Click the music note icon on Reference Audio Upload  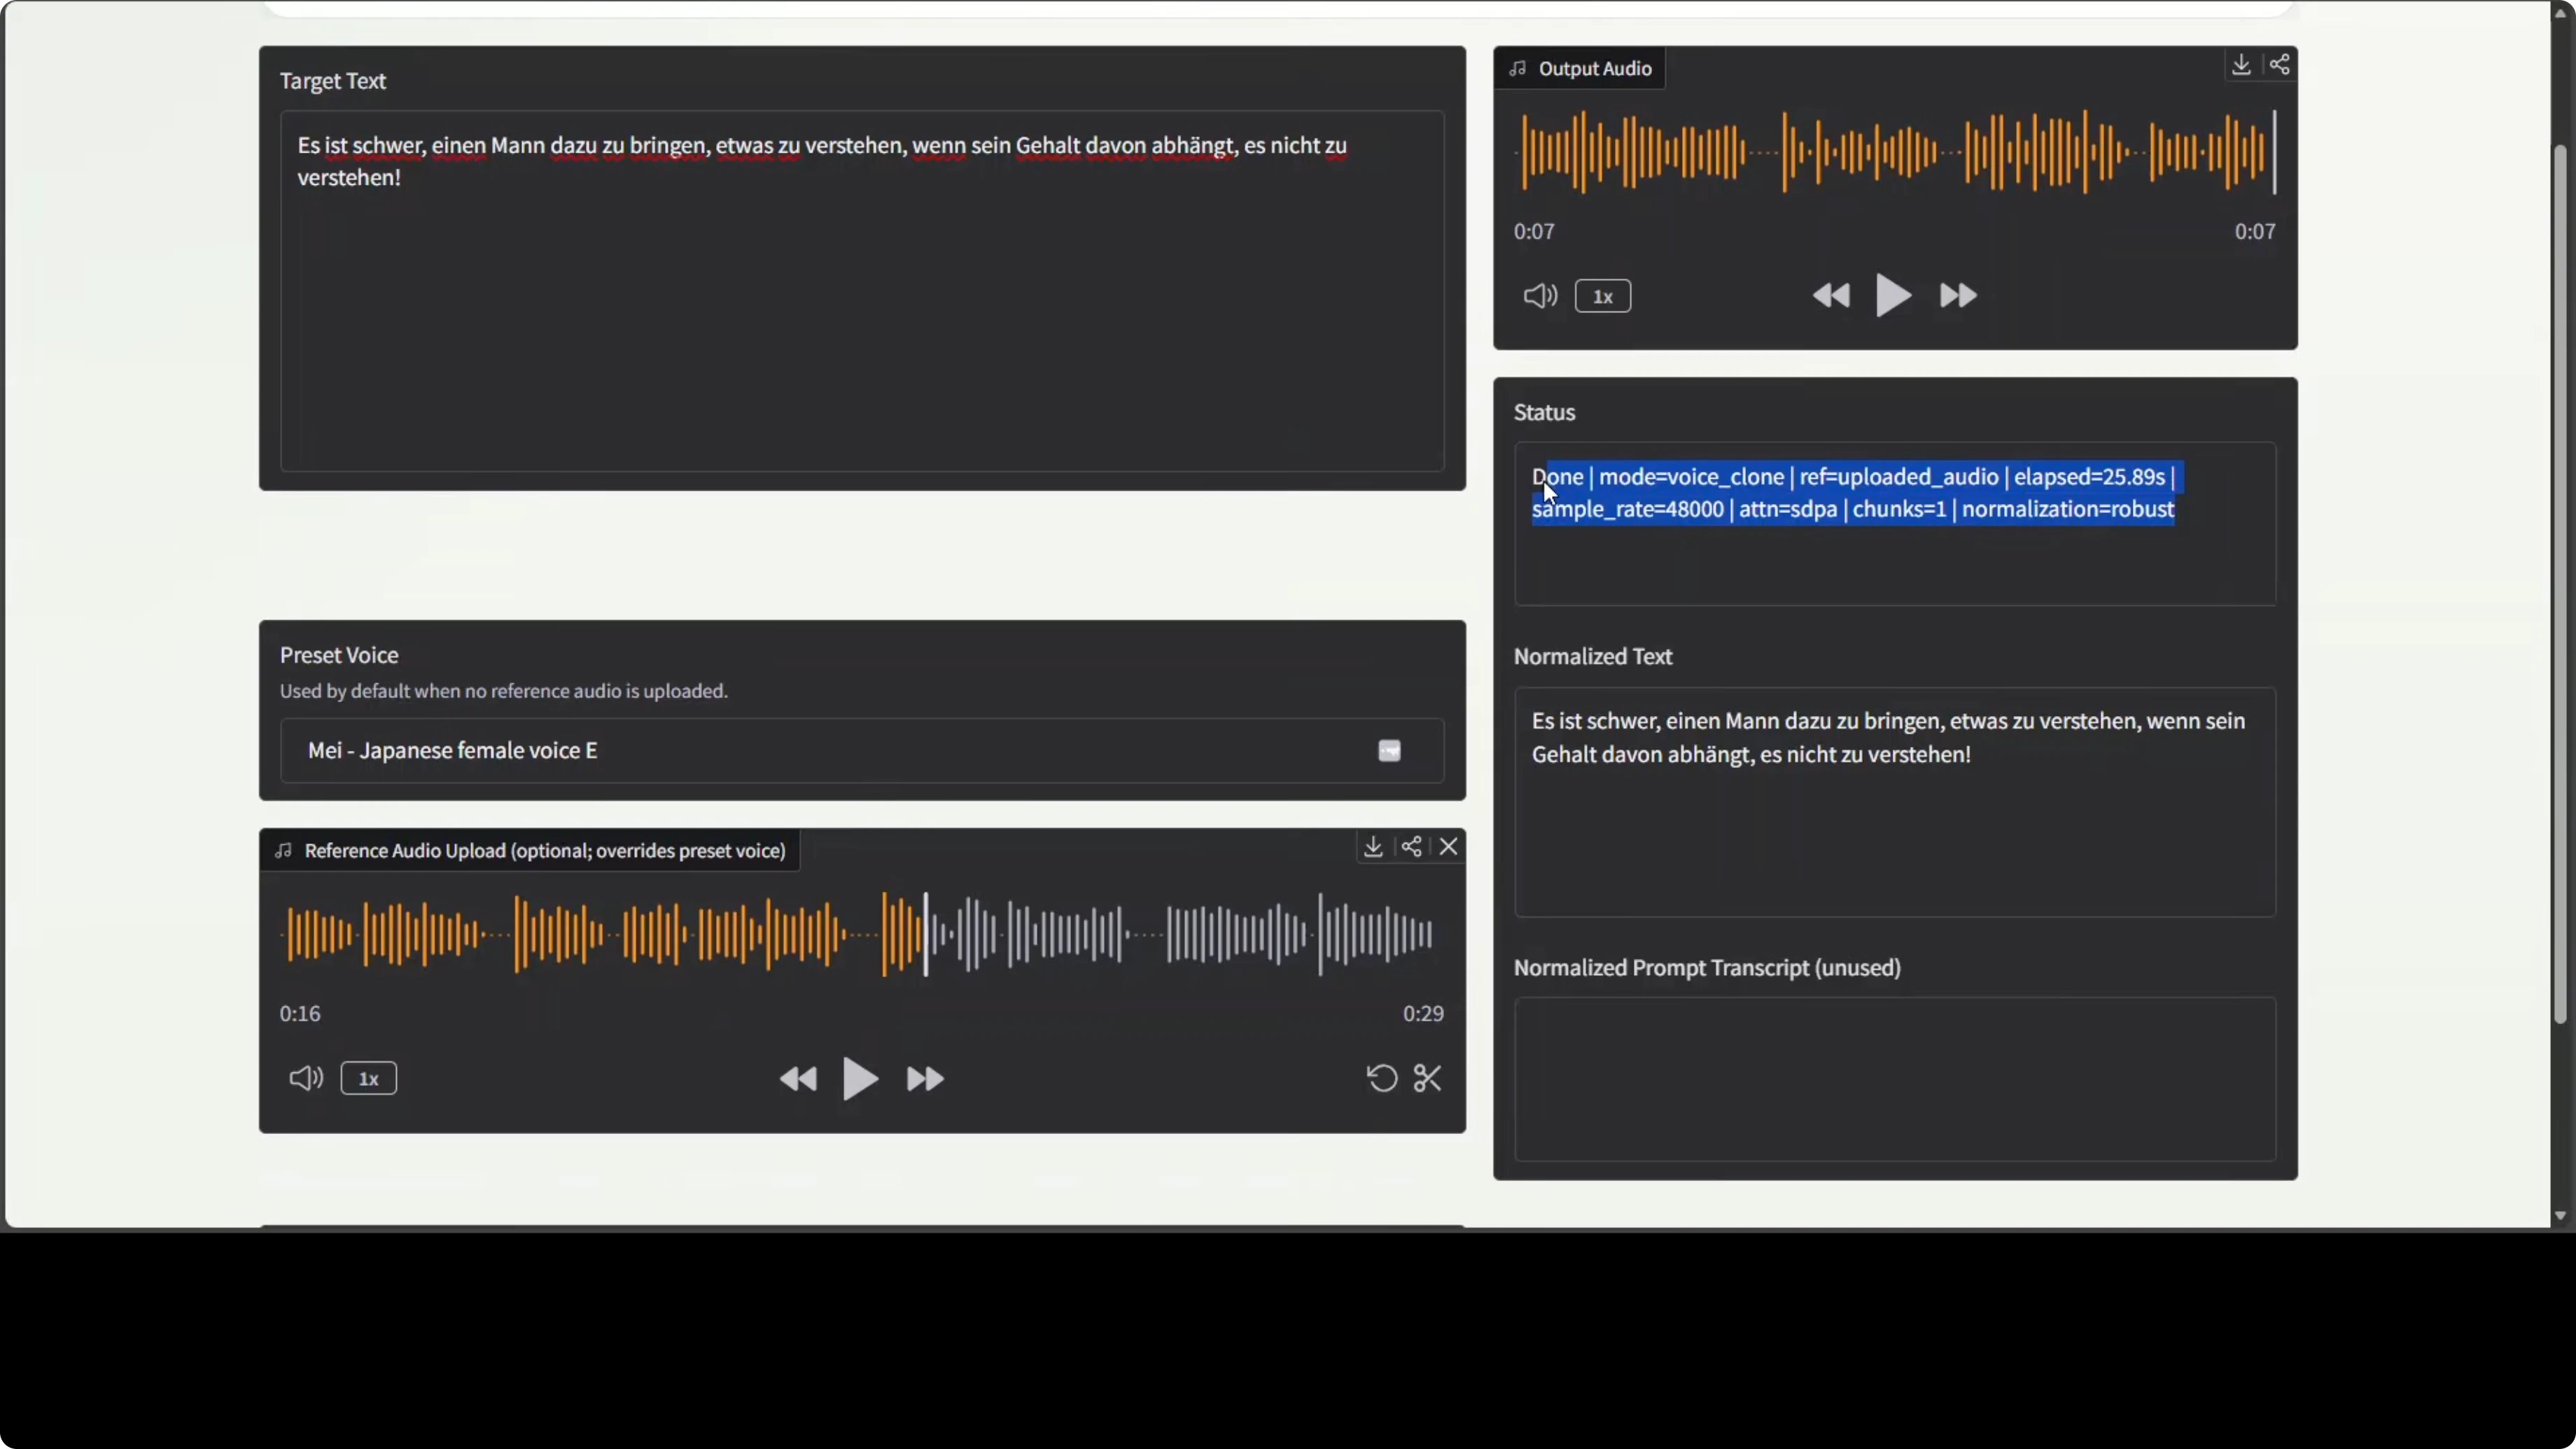(282, 850)
